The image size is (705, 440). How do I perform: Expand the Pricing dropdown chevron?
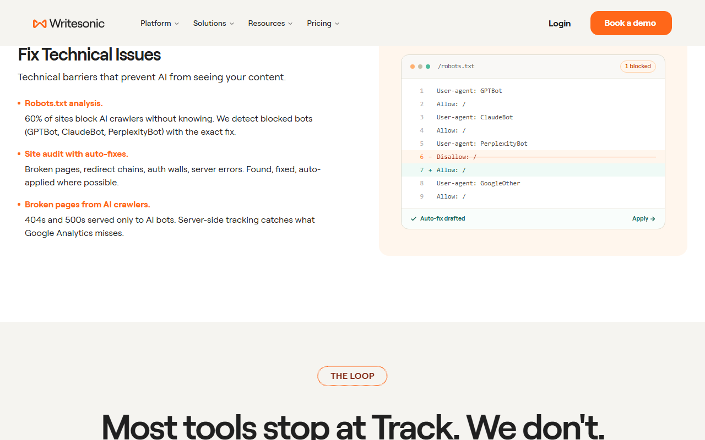[x=337, y=24]
